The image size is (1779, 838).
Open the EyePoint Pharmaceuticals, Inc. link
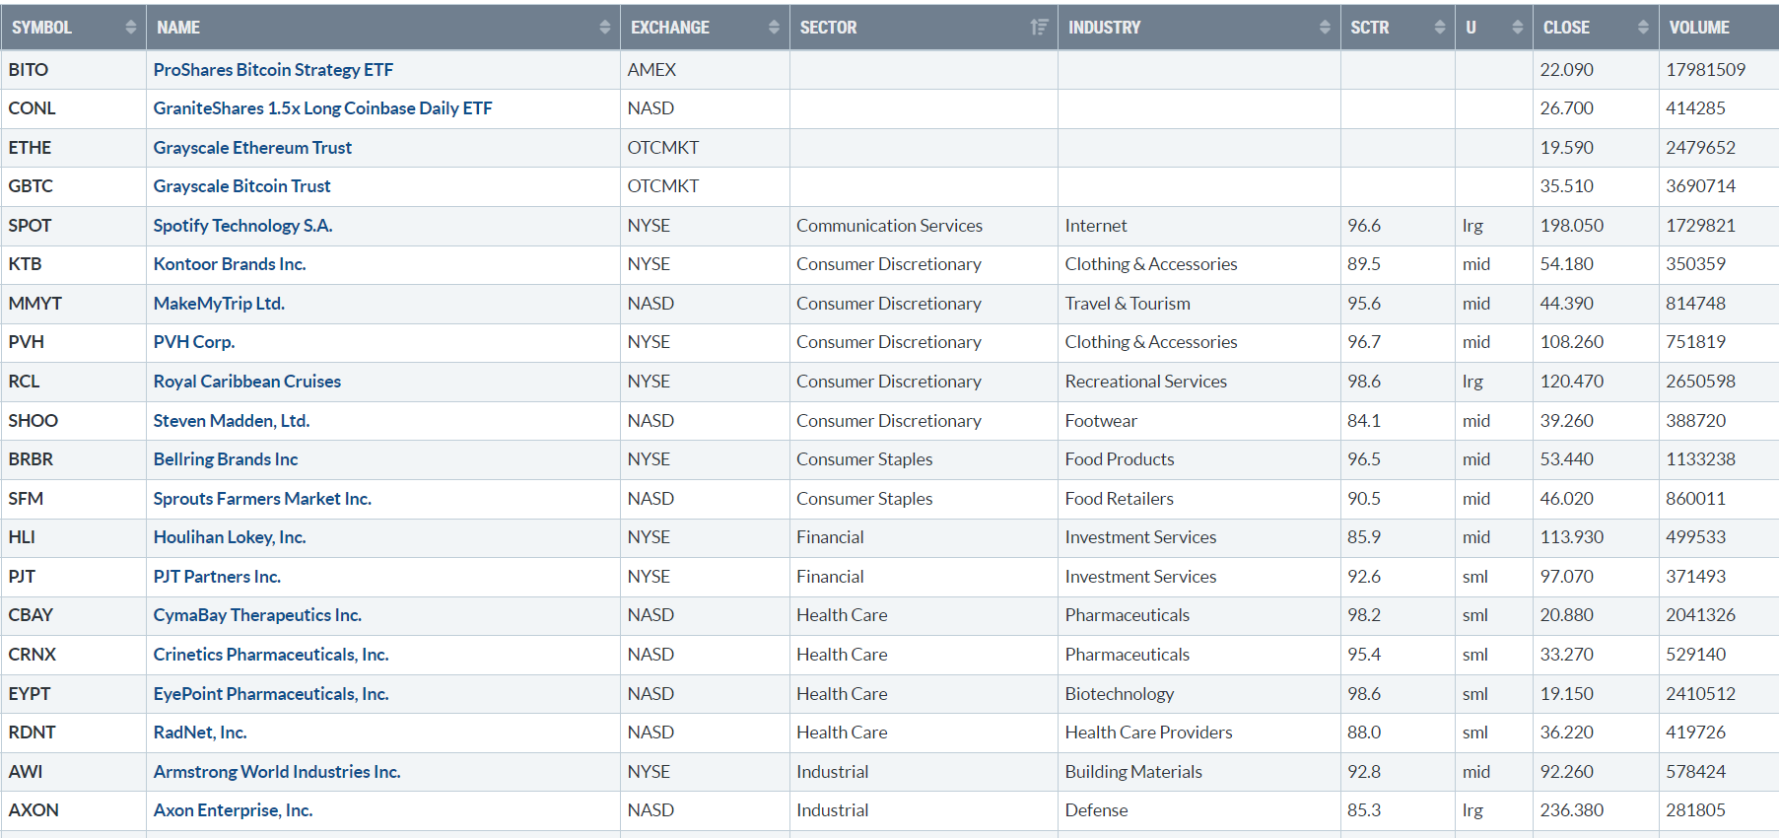tap(271, 694)
